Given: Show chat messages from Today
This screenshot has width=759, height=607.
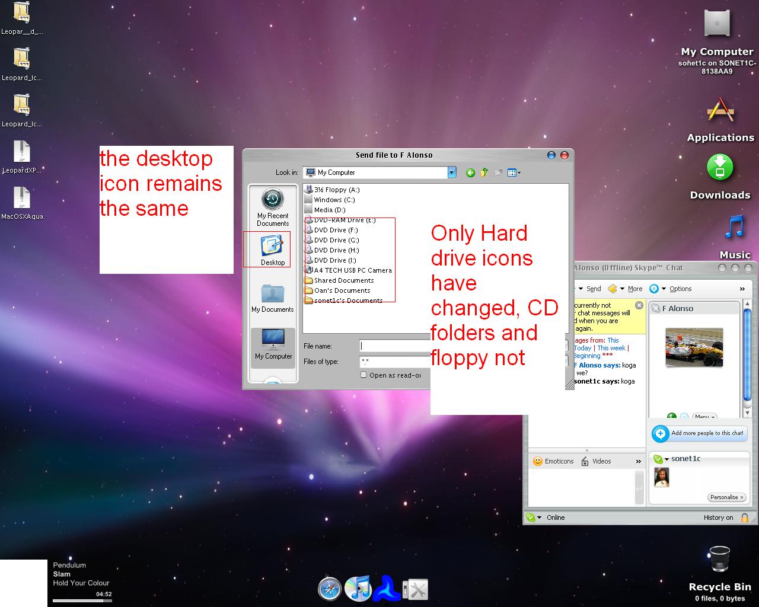Looking at the screenshot, I should pyautogui.click(x=582, y=348).
